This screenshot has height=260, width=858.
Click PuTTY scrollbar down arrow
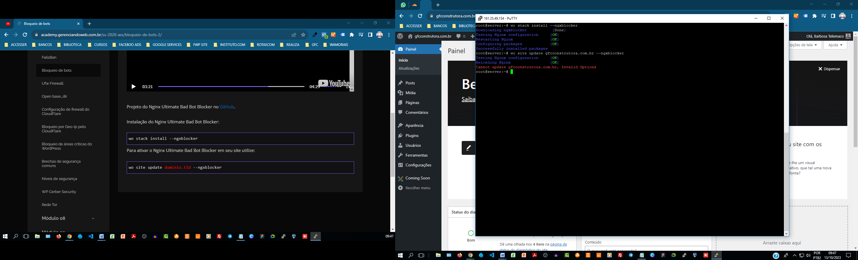point(786,233)
